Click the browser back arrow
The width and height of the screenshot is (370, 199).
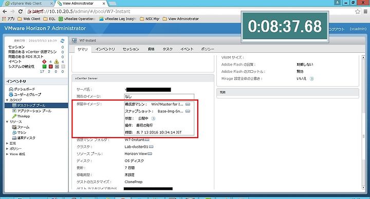coord(5,11)
